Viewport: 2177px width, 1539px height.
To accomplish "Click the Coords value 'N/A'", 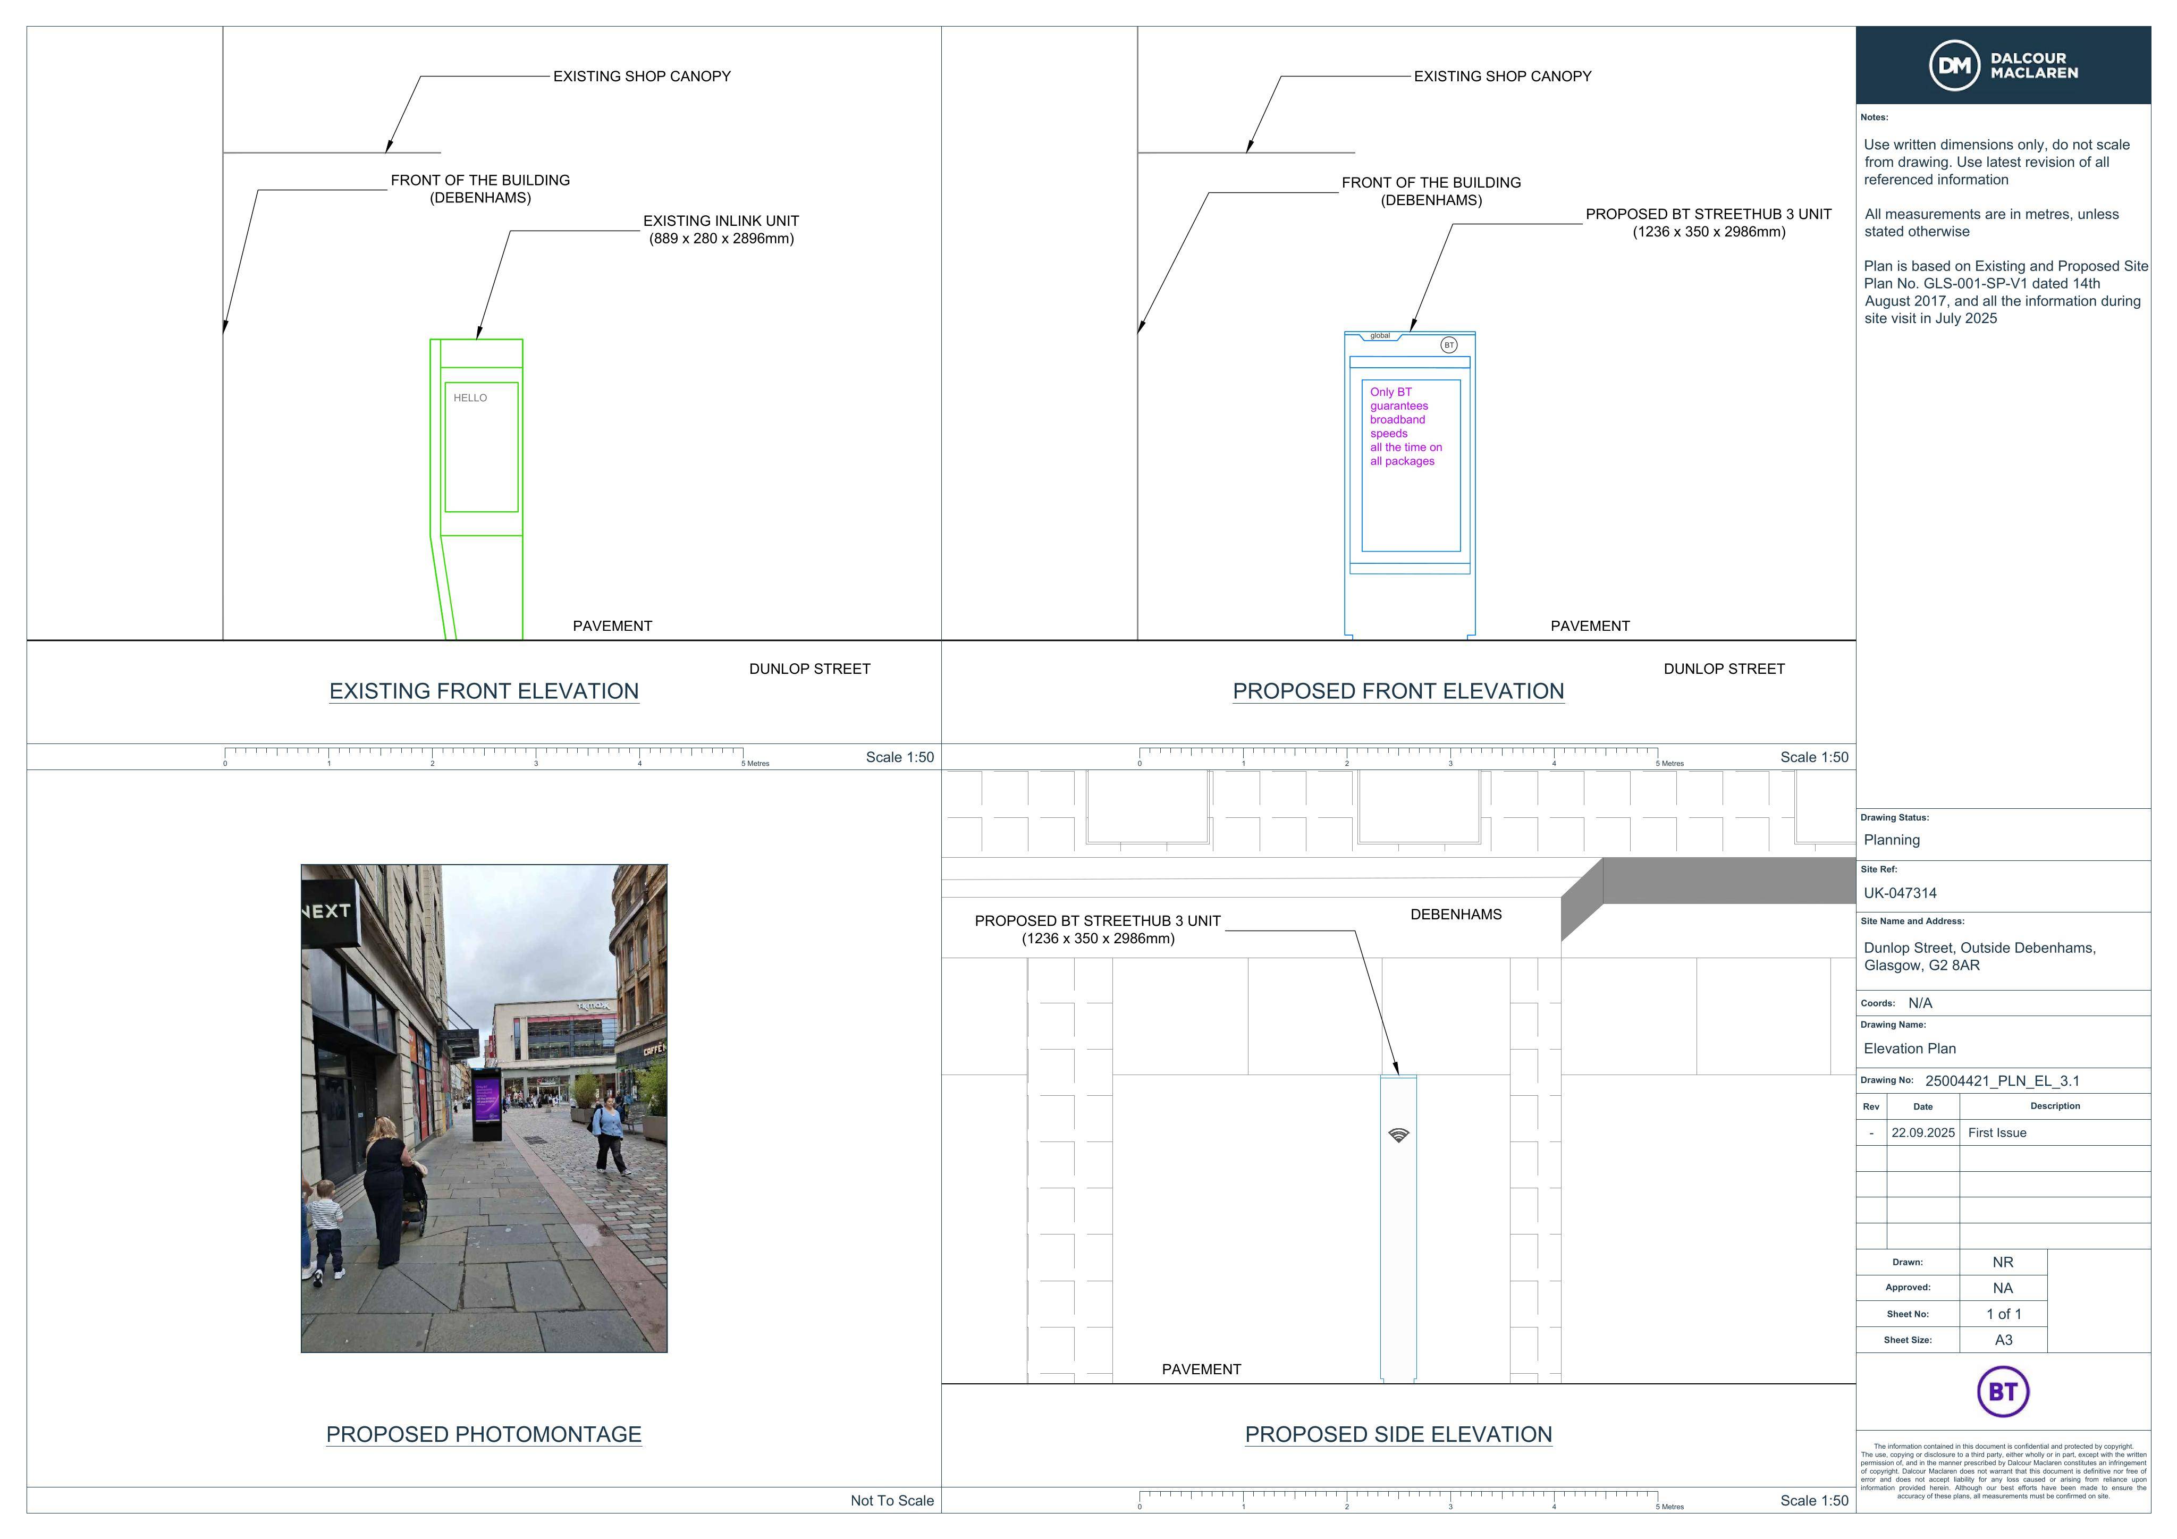I will (1920, 1003).
